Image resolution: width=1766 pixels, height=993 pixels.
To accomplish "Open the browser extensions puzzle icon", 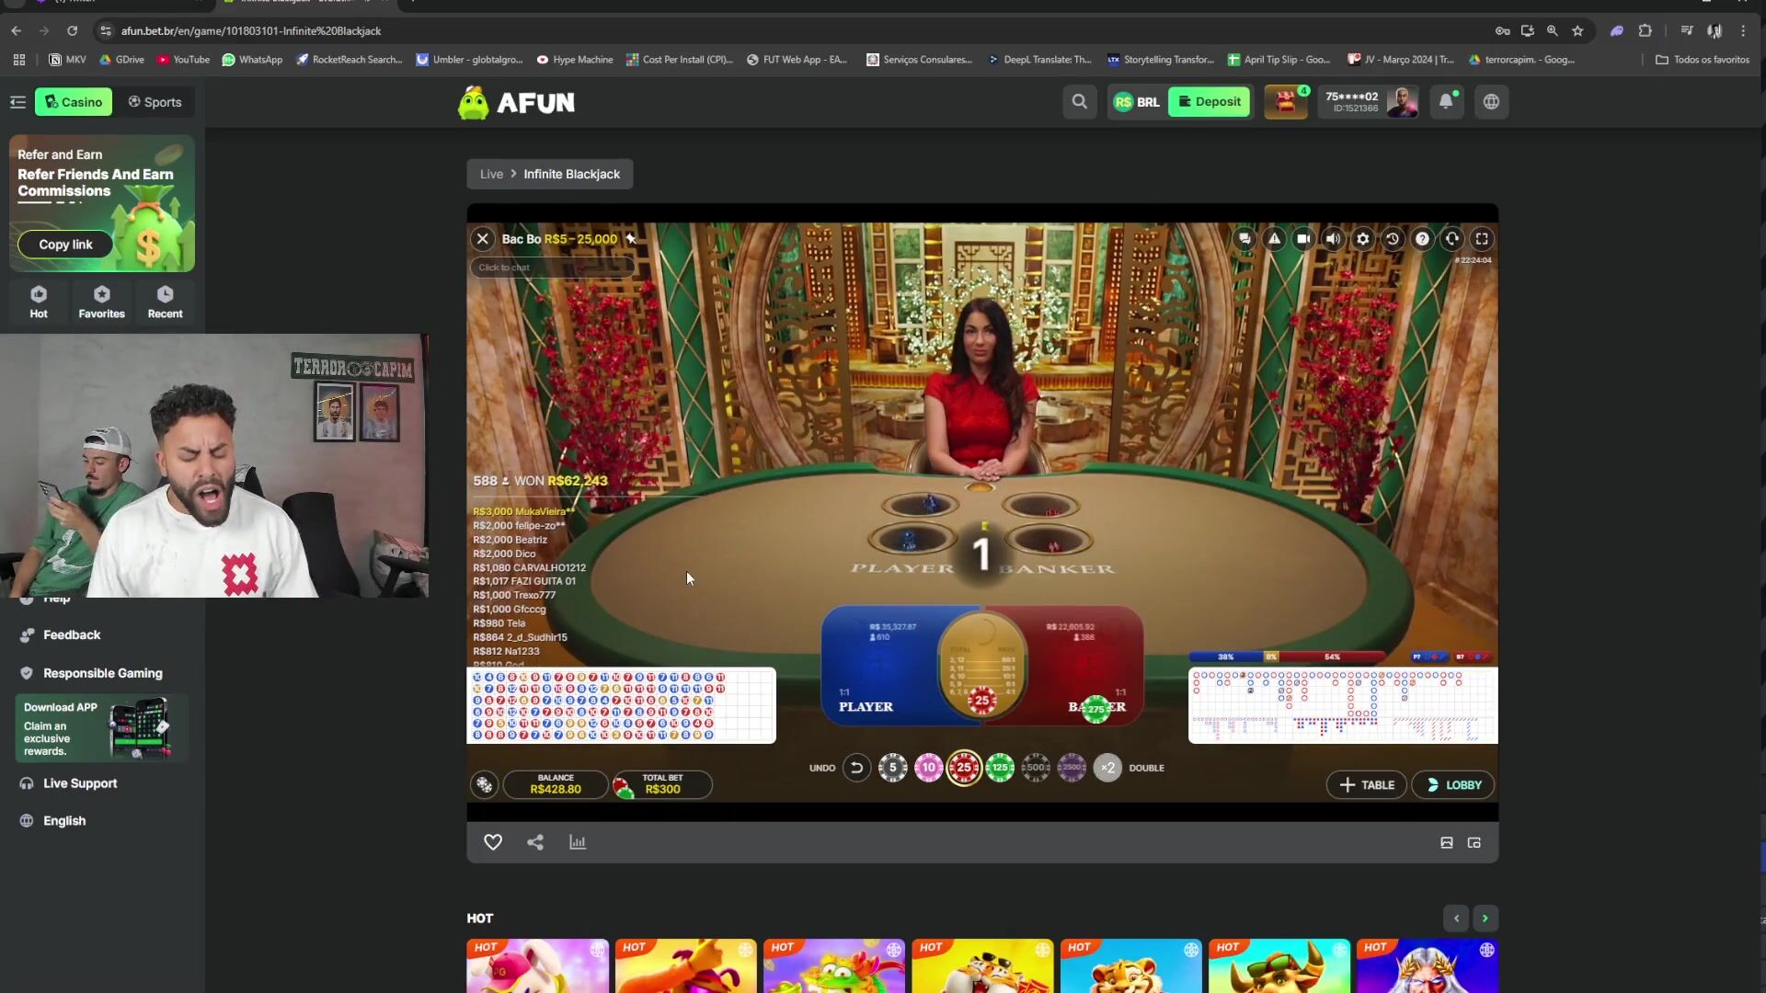I will coord(1646,31).
